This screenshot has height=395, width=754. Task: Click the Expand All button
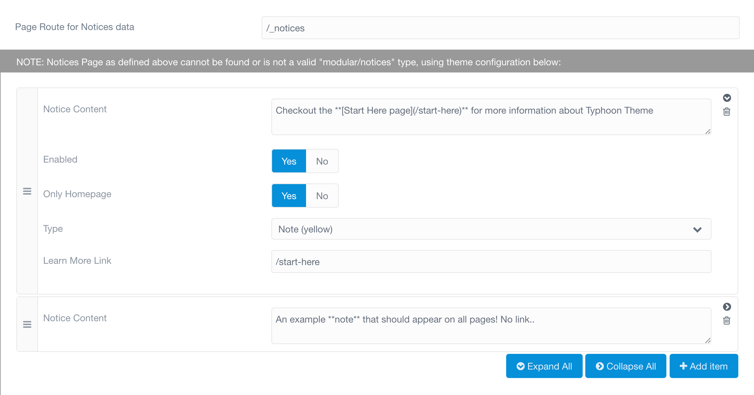544,366
